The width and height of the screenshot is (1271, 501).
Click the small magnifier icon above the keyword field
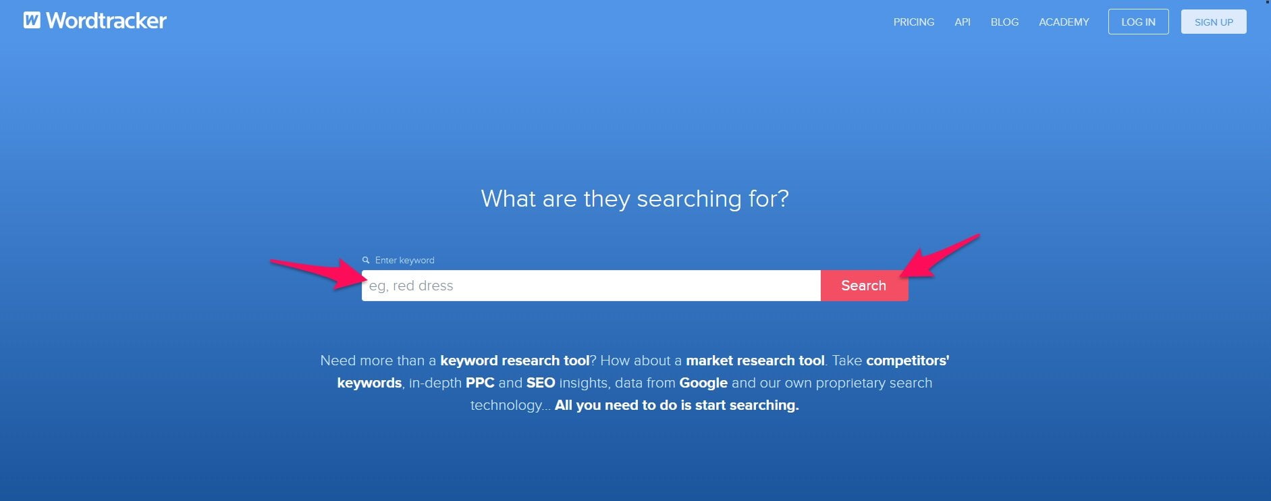tap(366, 260)
